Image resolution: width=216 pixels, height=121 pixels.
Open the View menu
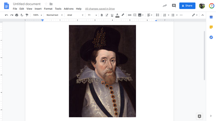coord(29,9)
